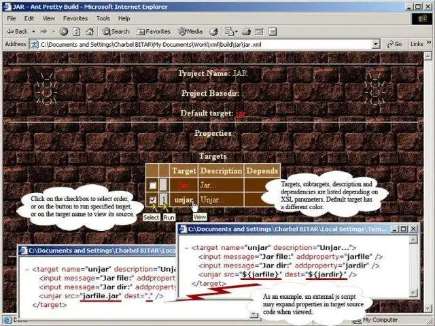Click the Stop loading icon
This screenshot has width=435, height=326.
64,32
